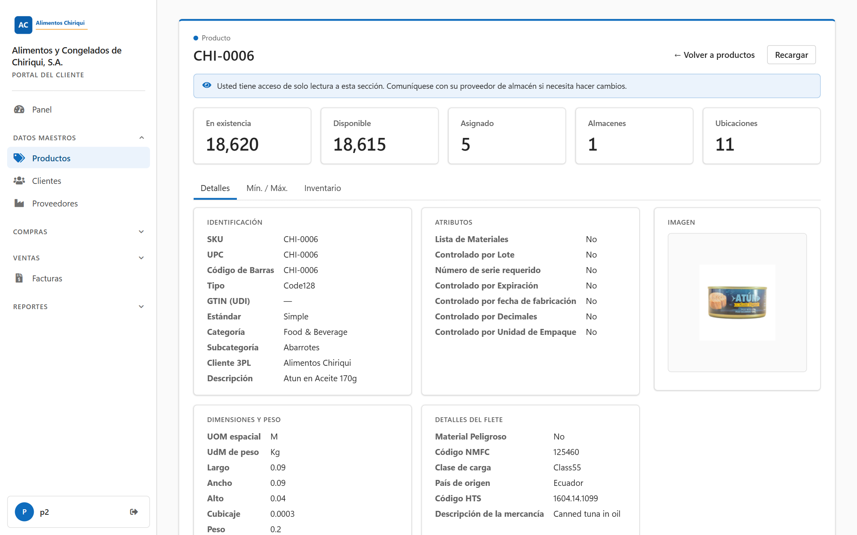Switch to the Detalles tab
Image resolution: width=857 pixels, height=535 pixels.
[215, 188]
